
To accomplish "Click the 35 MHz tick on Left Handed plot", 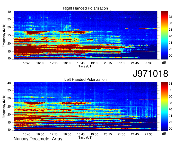I will (x=9, y=90).
